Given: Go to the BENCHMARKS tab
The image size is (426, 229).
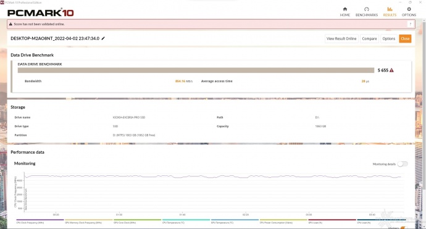Looking at the screenshot, I should tap(367, 12).
